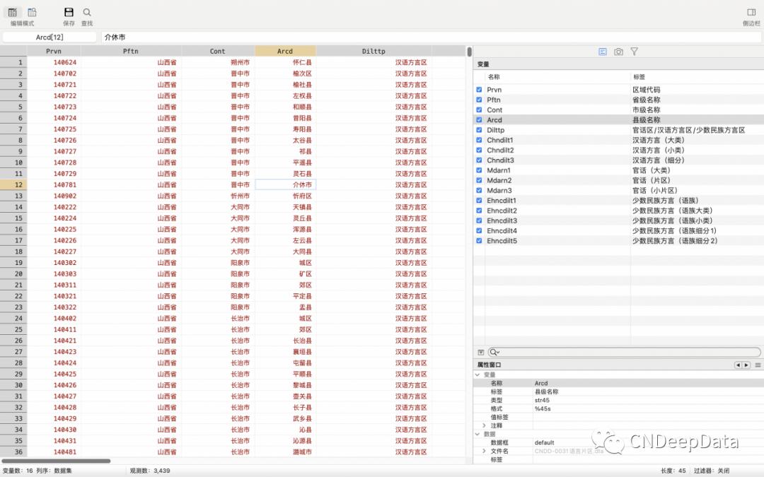Open the filter funnel icon
Viewport: 764px width, 477px height.
pos(634,52)
